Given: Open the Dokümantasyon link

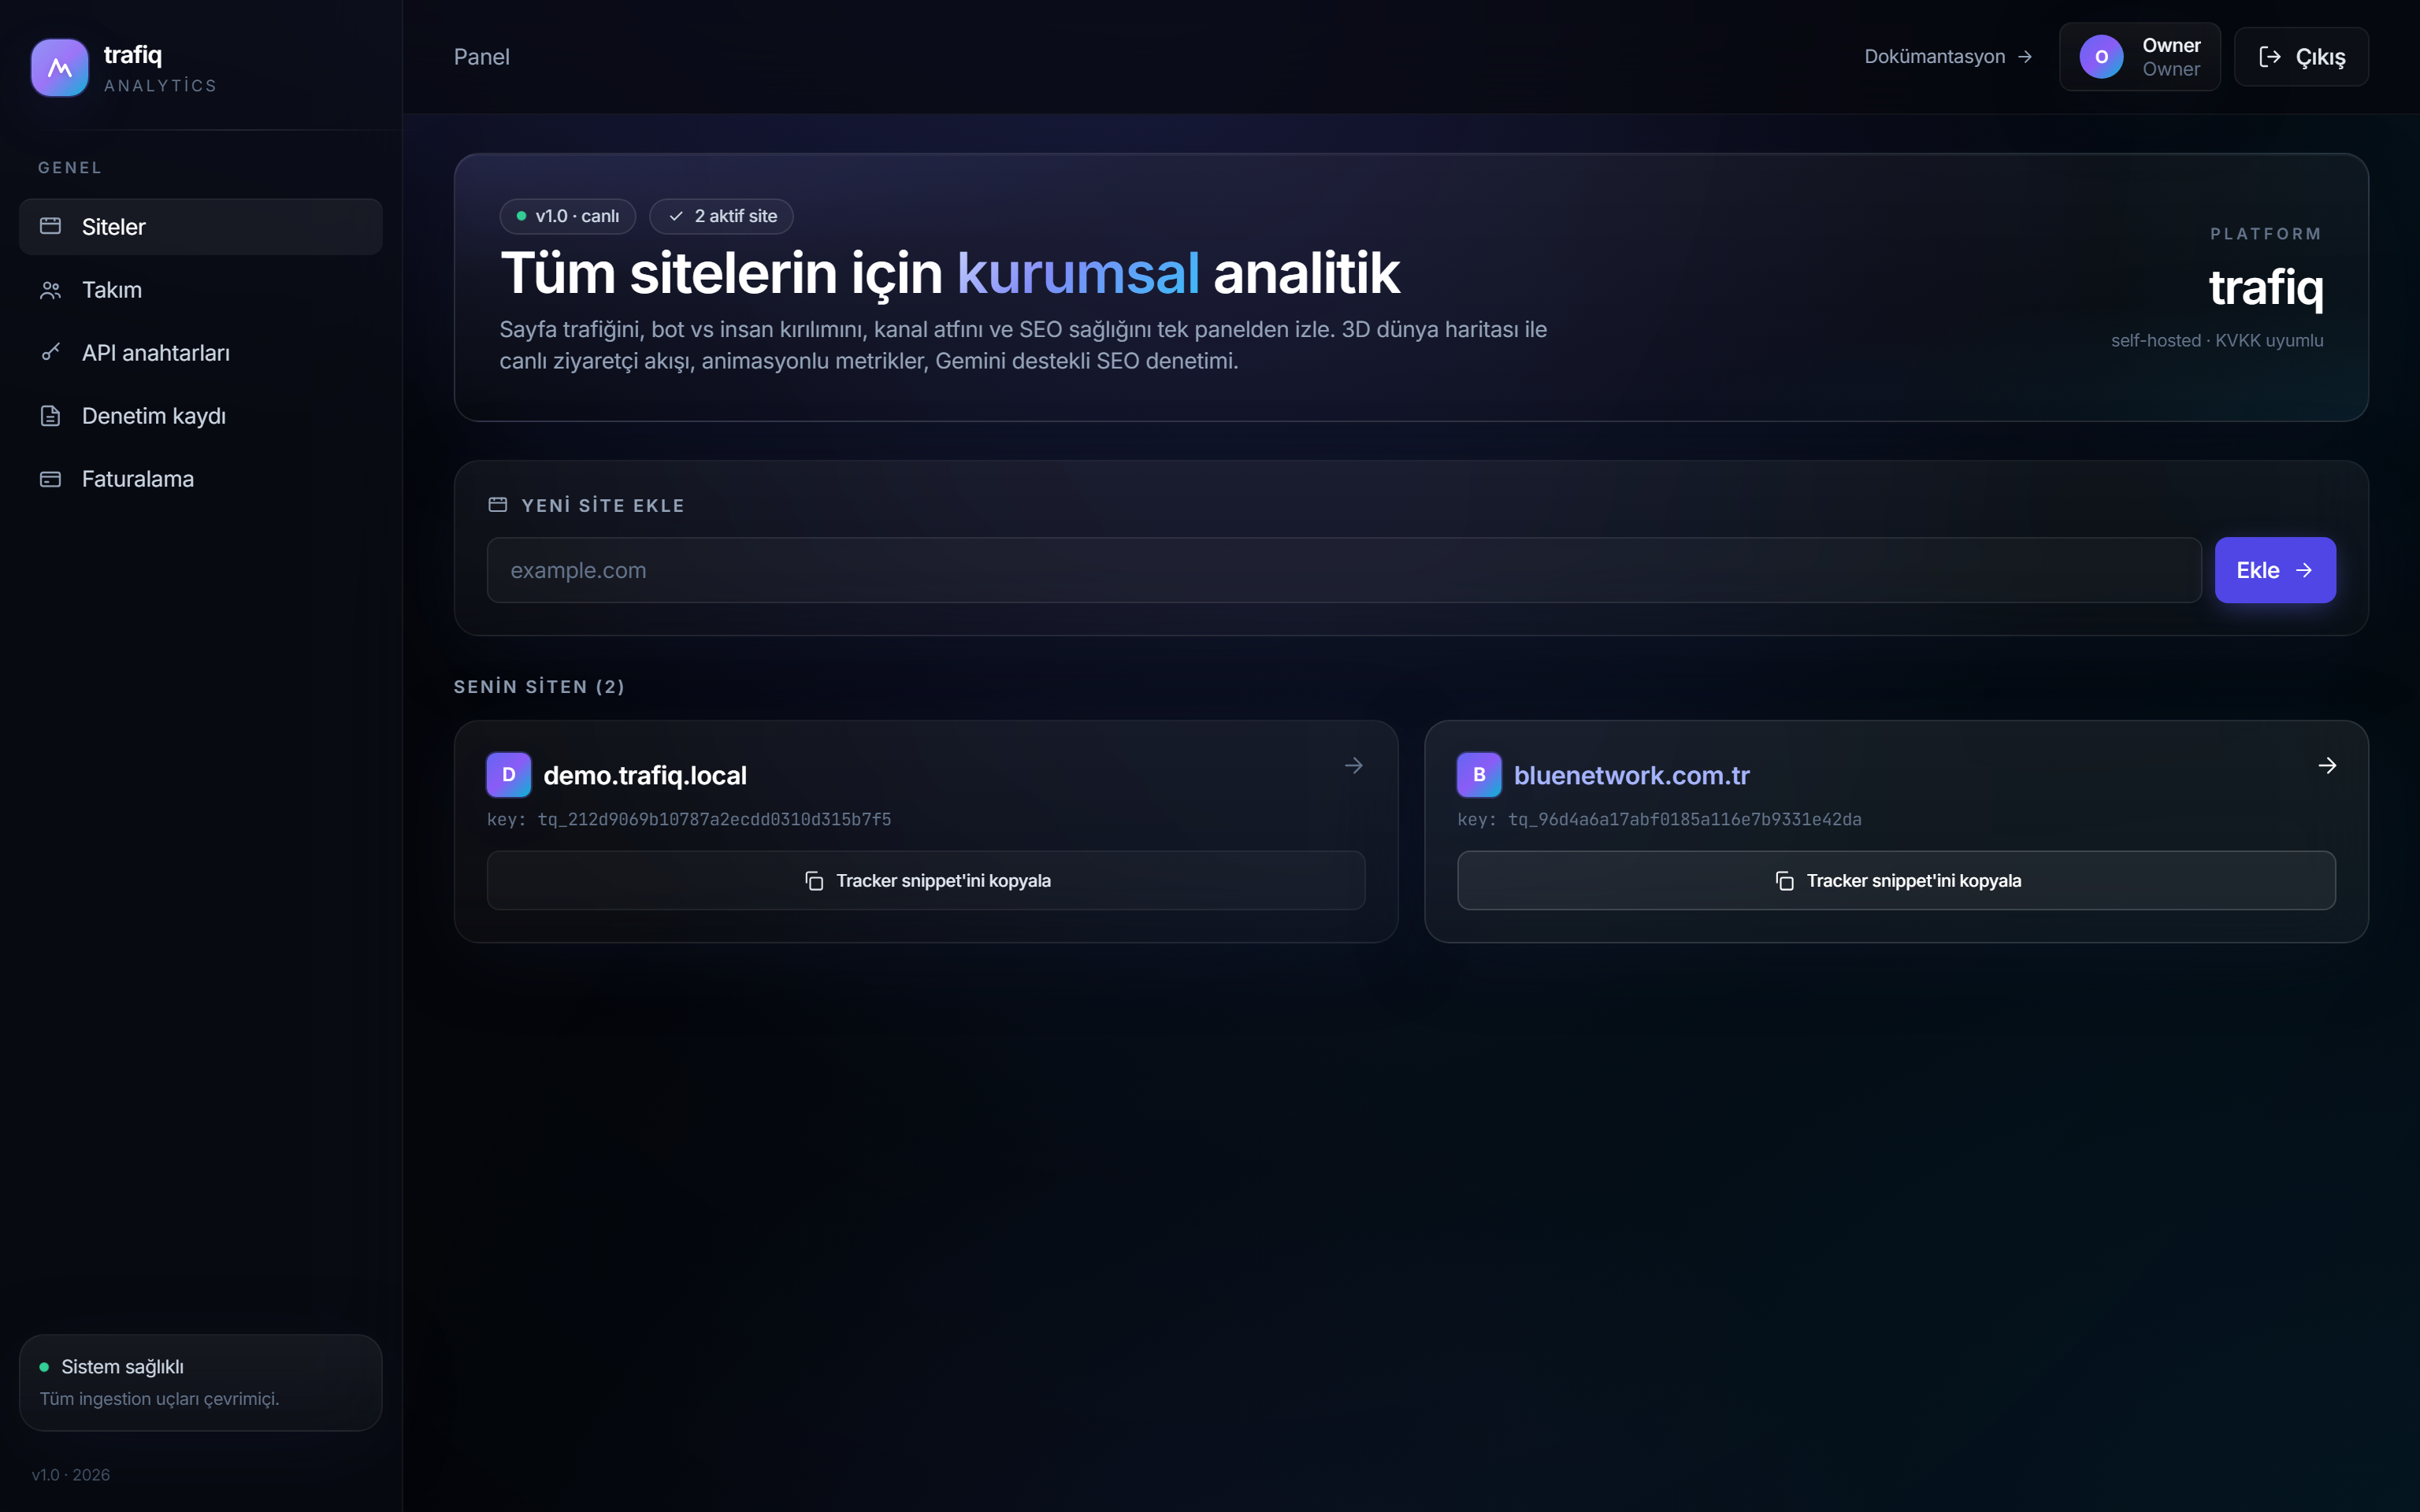Looking at the screenshot, I should 1948,57.
